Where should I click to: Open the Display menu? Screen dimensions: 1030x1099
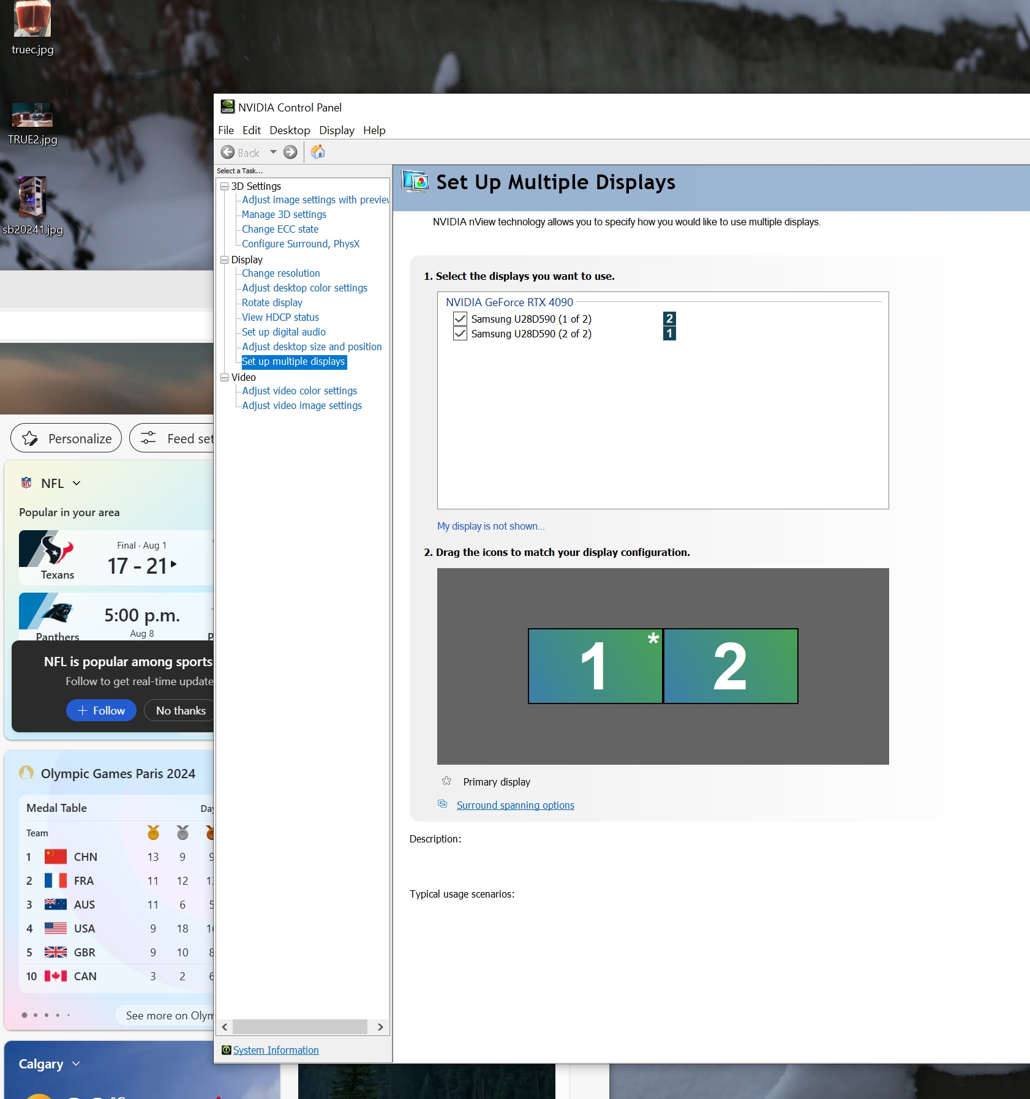click(x=336, y=130)
